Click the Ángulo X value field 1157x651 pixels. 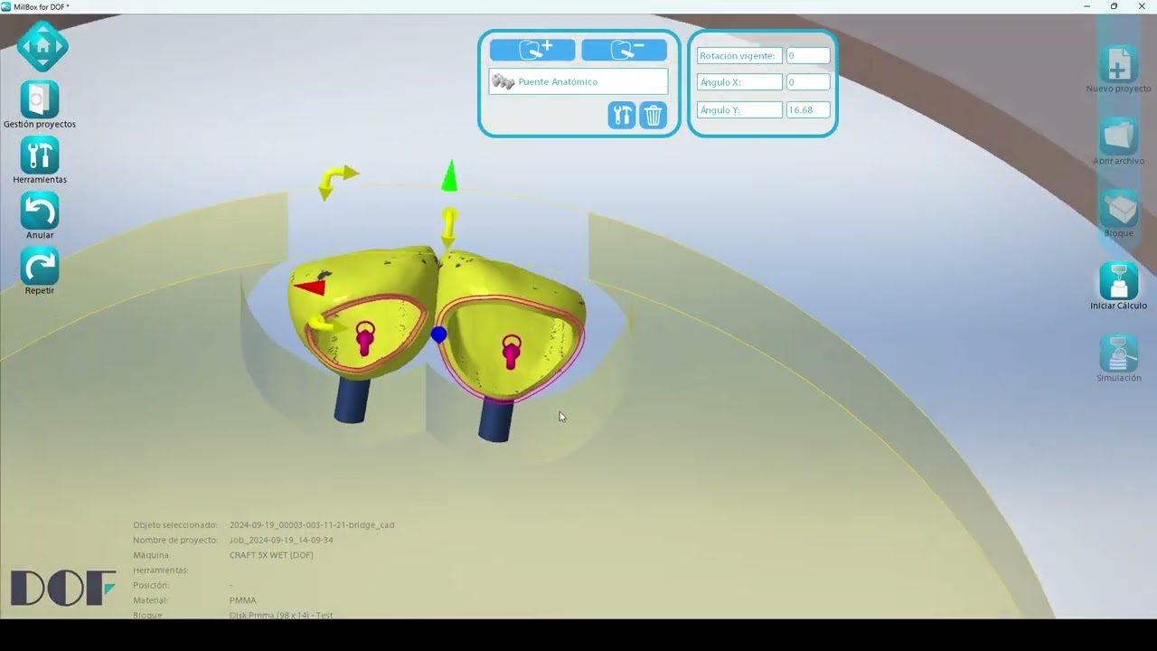[x=807, y=82]
